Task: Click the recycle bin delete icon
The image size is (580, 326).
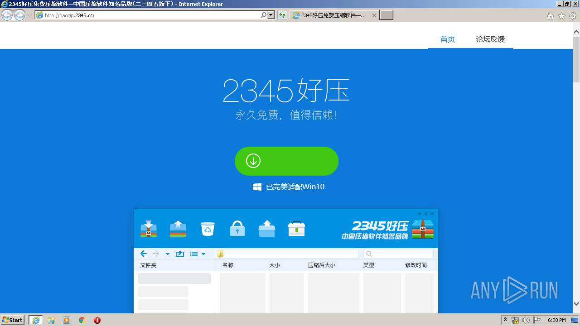Action: pos(208,229)
